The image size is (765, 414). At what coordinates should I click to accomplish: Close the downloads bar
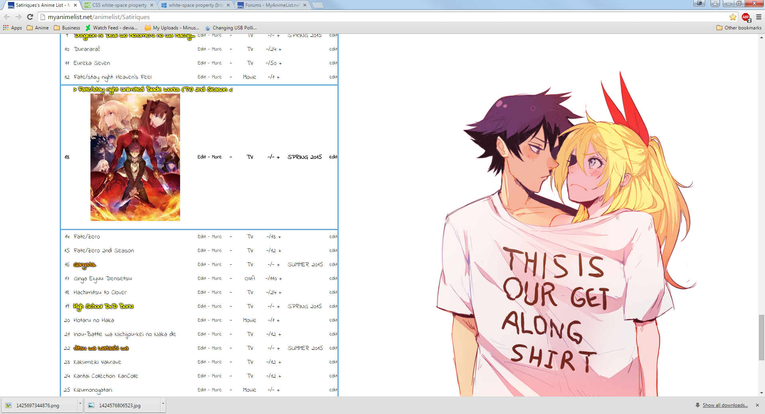pyautogui.click(x=757, y=405)
